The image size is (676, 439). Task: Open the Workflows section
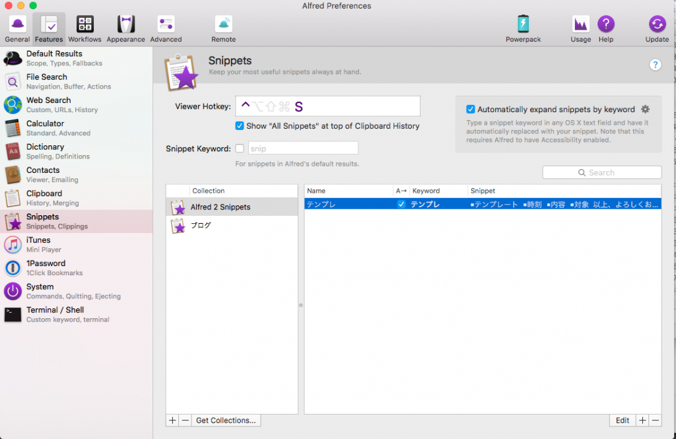[x=84, y=29]
